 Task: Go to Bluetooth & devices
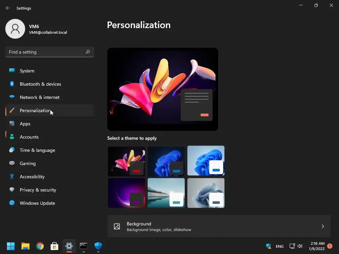point(50,84)
